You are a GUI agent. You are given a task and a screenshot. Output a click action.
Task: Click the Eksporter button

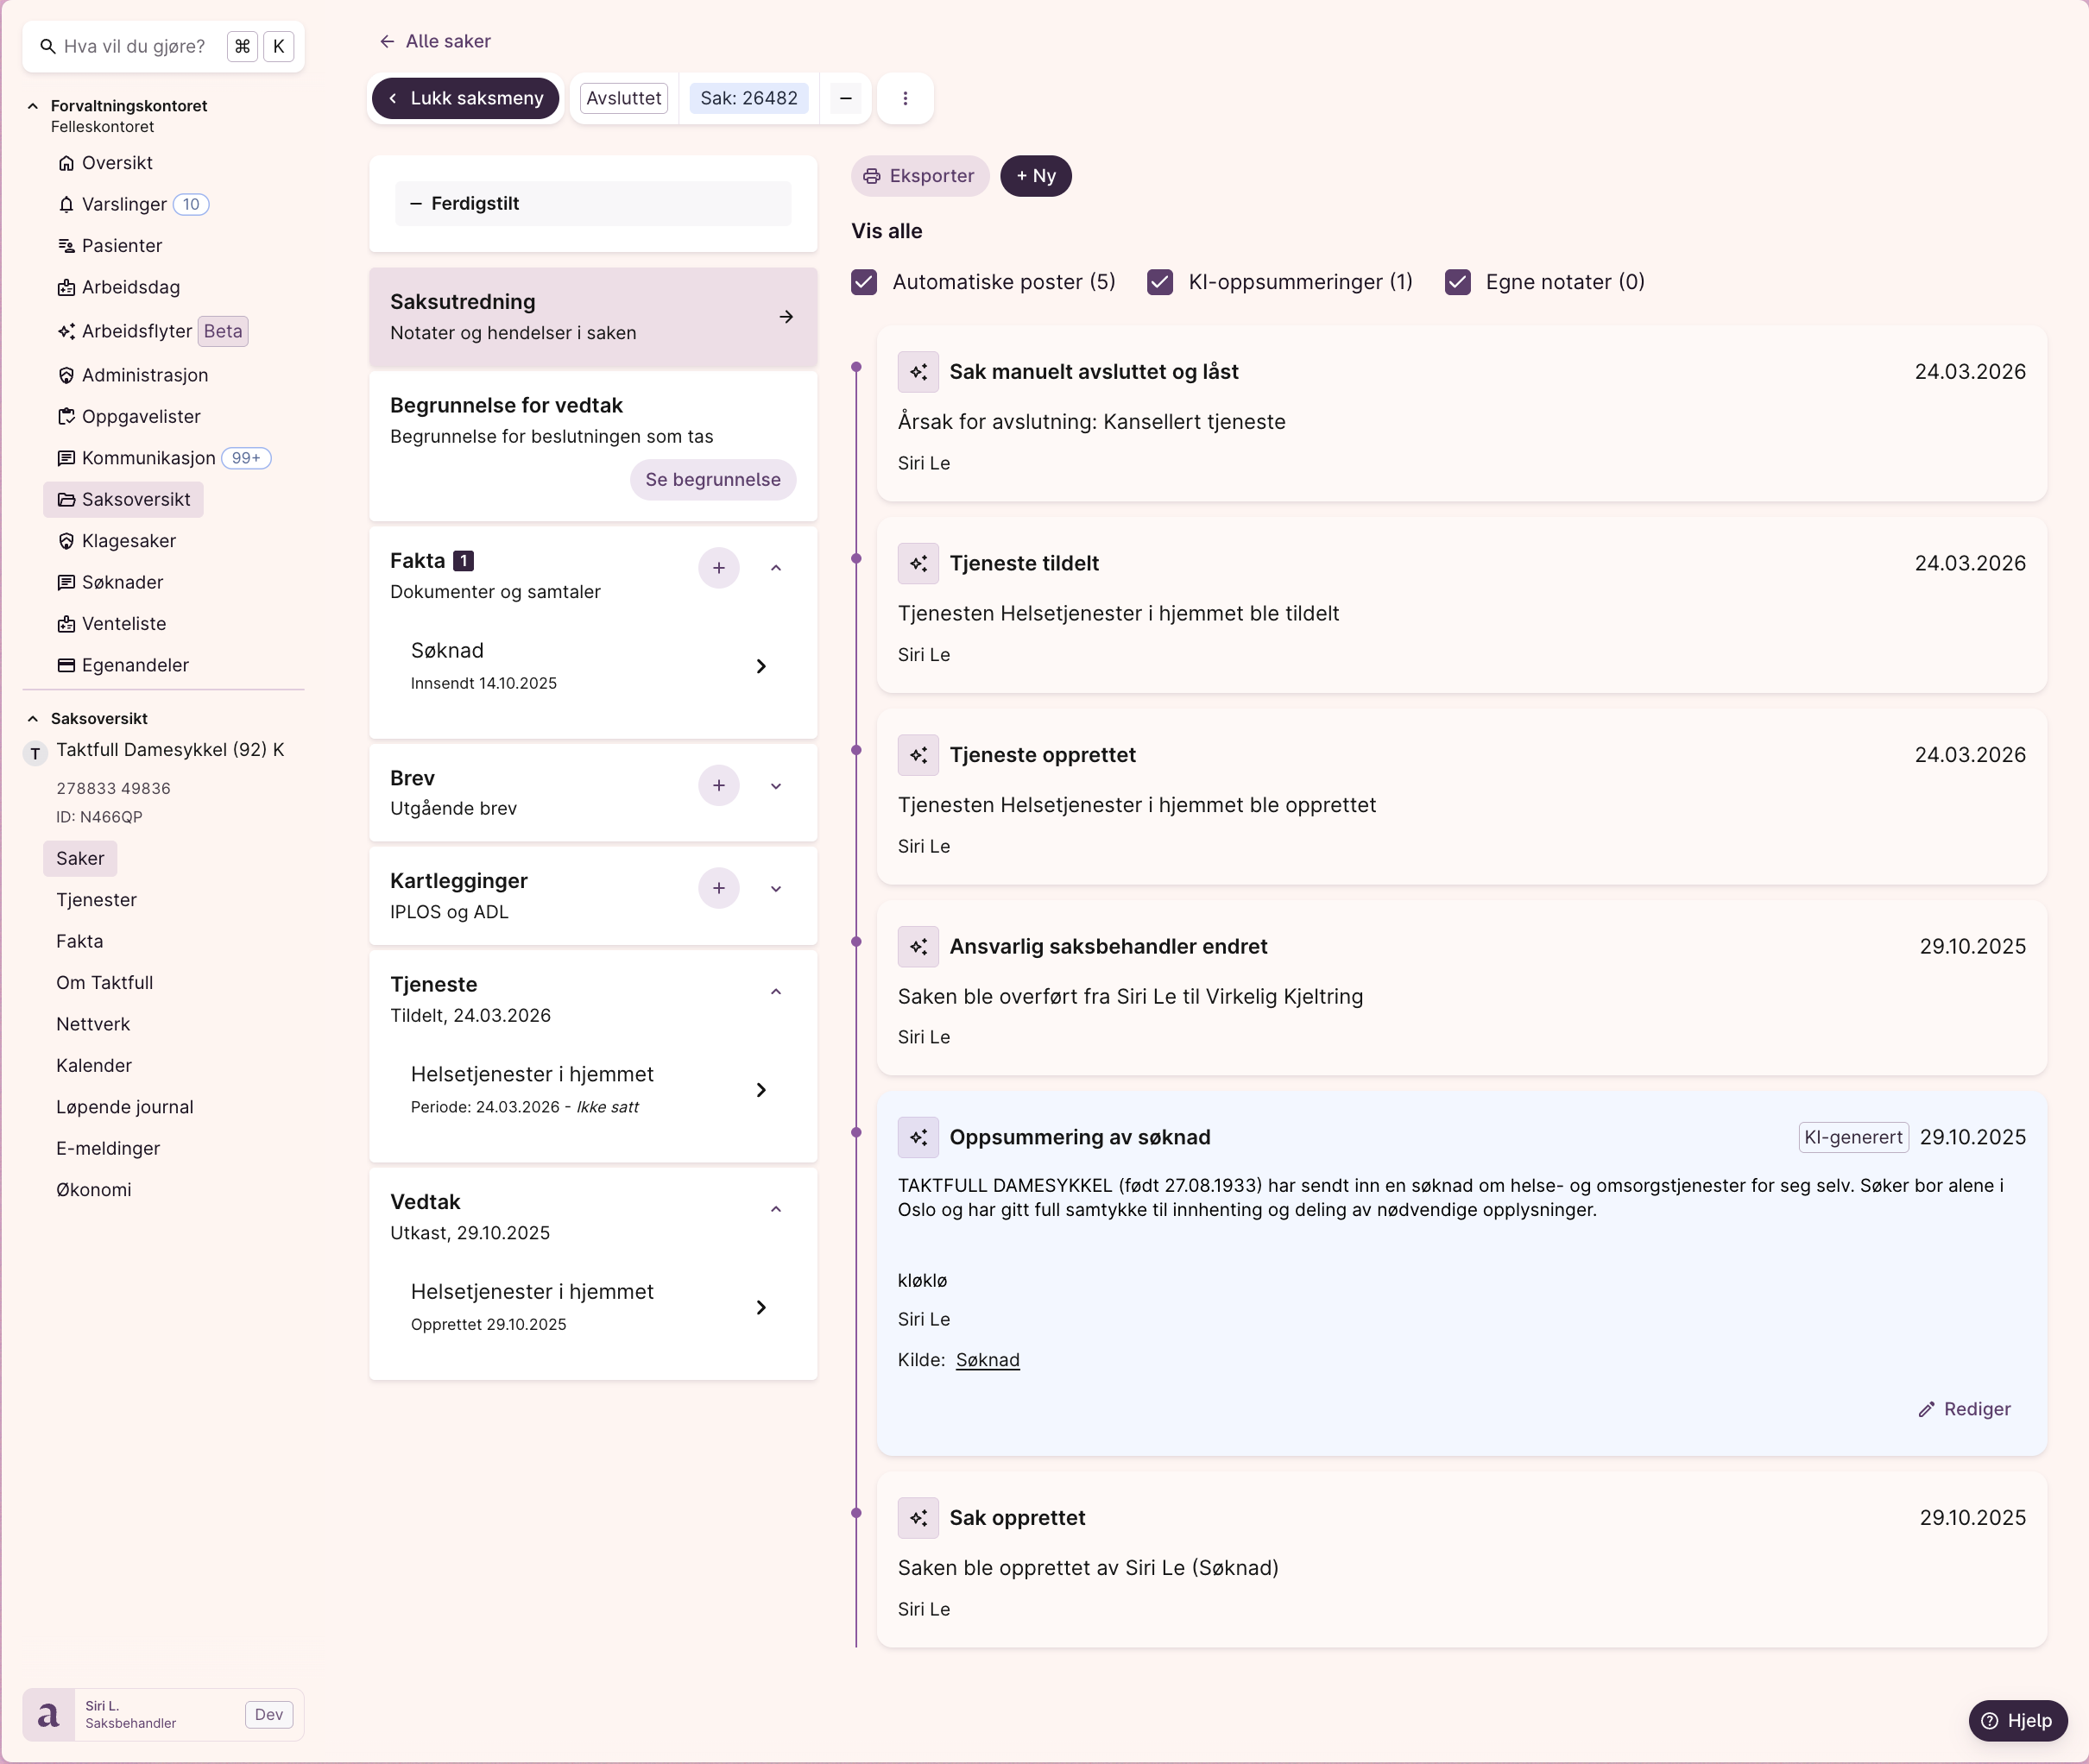919,176
